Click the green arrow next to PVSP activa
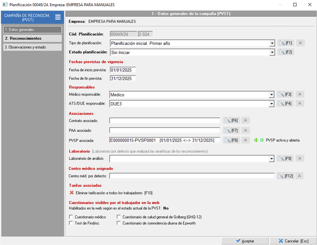Viewport: 317px width, 245px height. pos(256,140)
